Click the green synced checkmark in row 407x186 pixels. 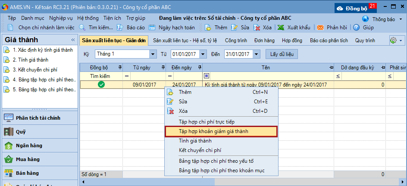(x=101, y=85)
